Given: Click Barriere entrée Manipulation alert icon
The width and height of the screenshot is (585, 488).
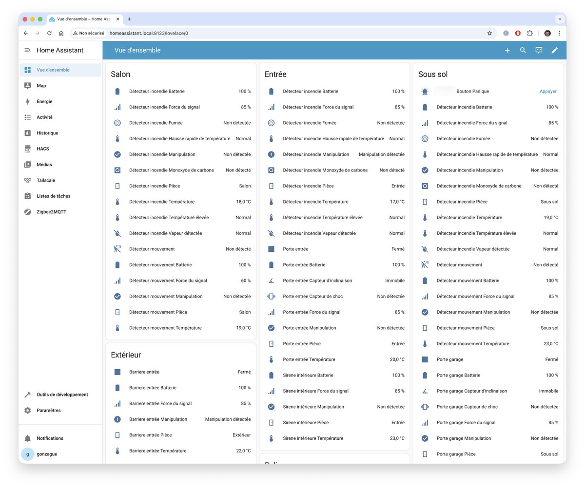Looking at the screenshot, I should coord(117,419).
